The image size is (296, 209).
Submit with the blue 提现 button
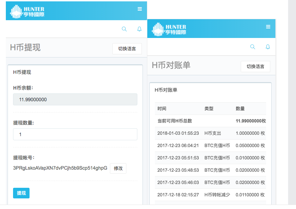point(21,193)
